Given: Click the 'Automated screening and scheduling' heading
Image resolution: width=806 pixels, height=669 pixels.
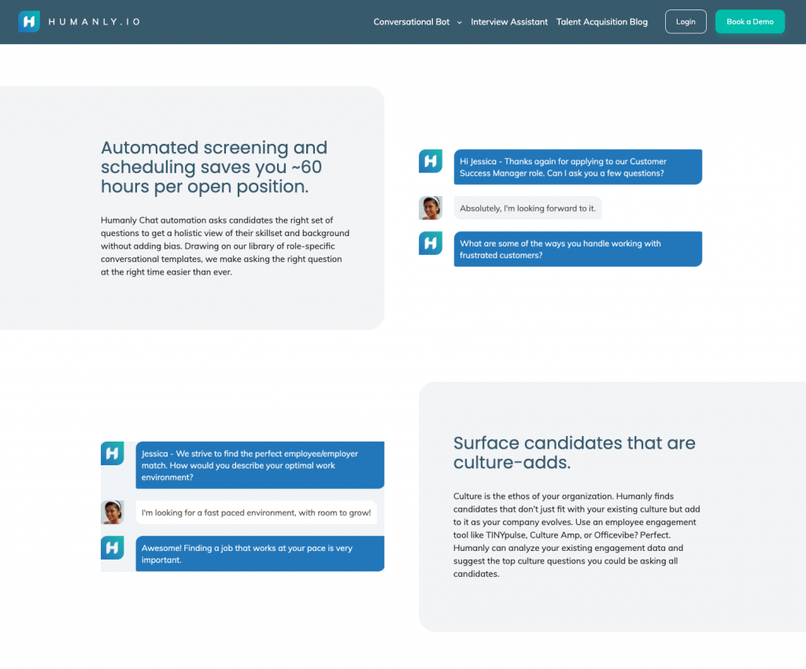Looking at the screenshot, I should click(214, 167).
